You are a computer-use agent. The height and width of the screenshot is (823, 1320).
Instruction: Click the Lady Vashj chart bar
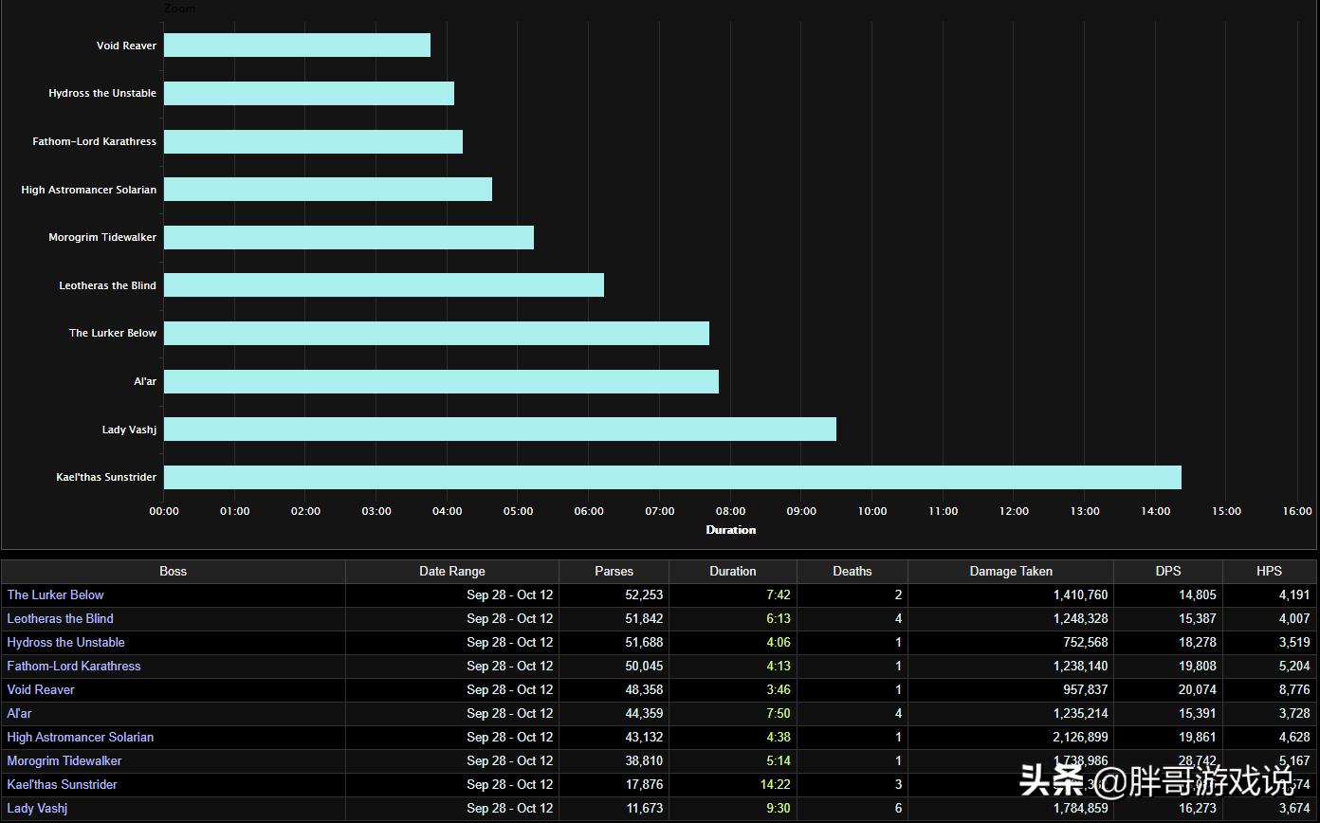499,430
